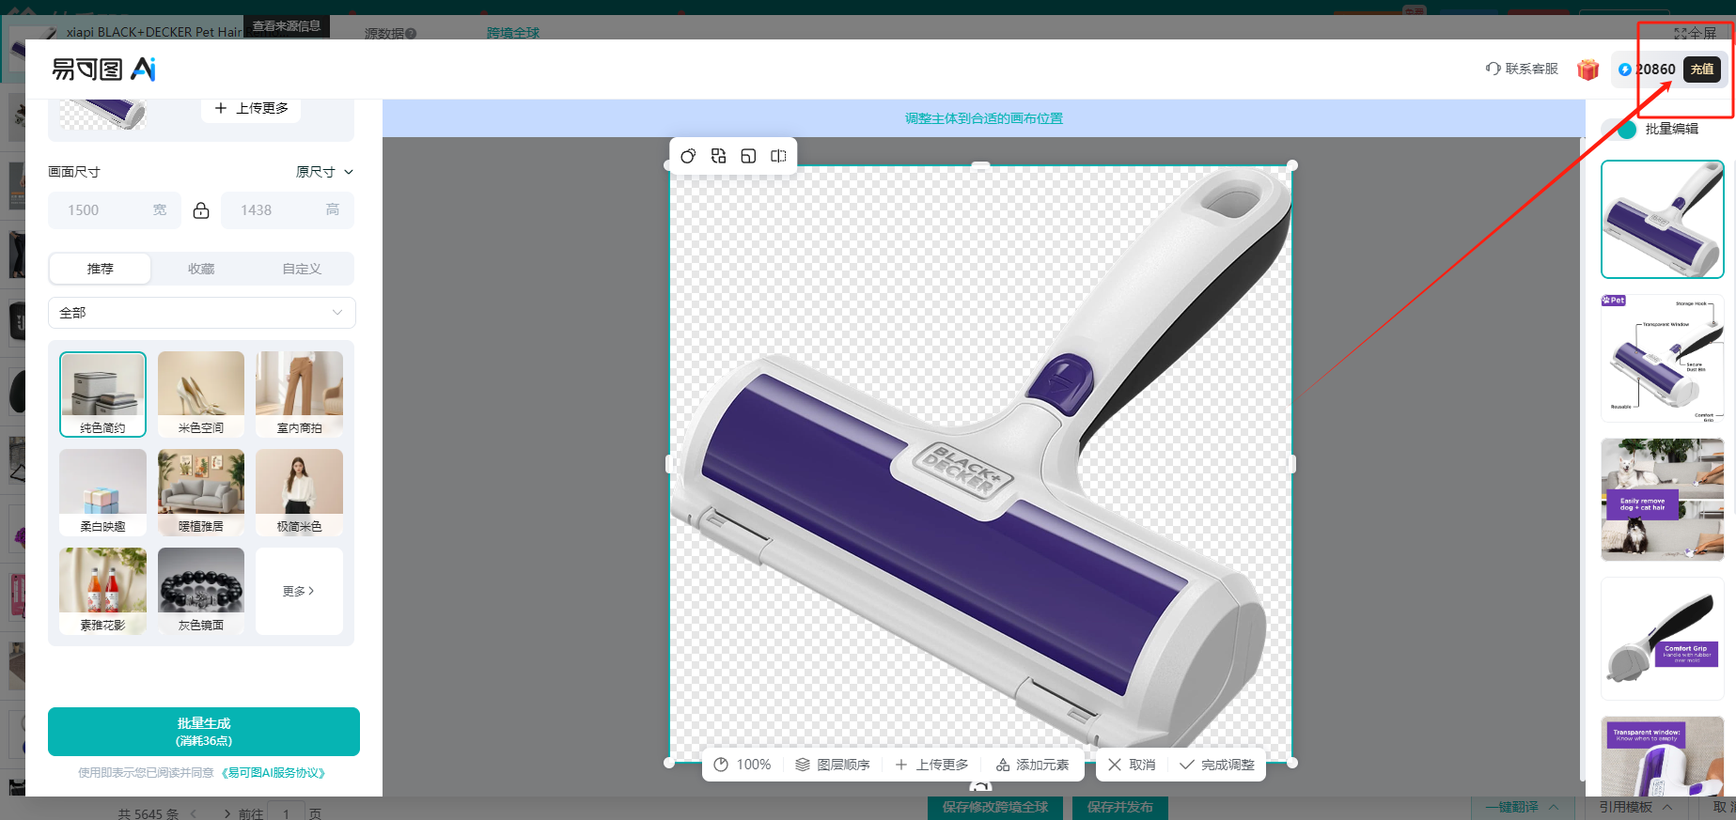Viewport: 1736px width, 820px height.
Task: Open 图层顺序 layer order control
Action: tap(833, 765)
